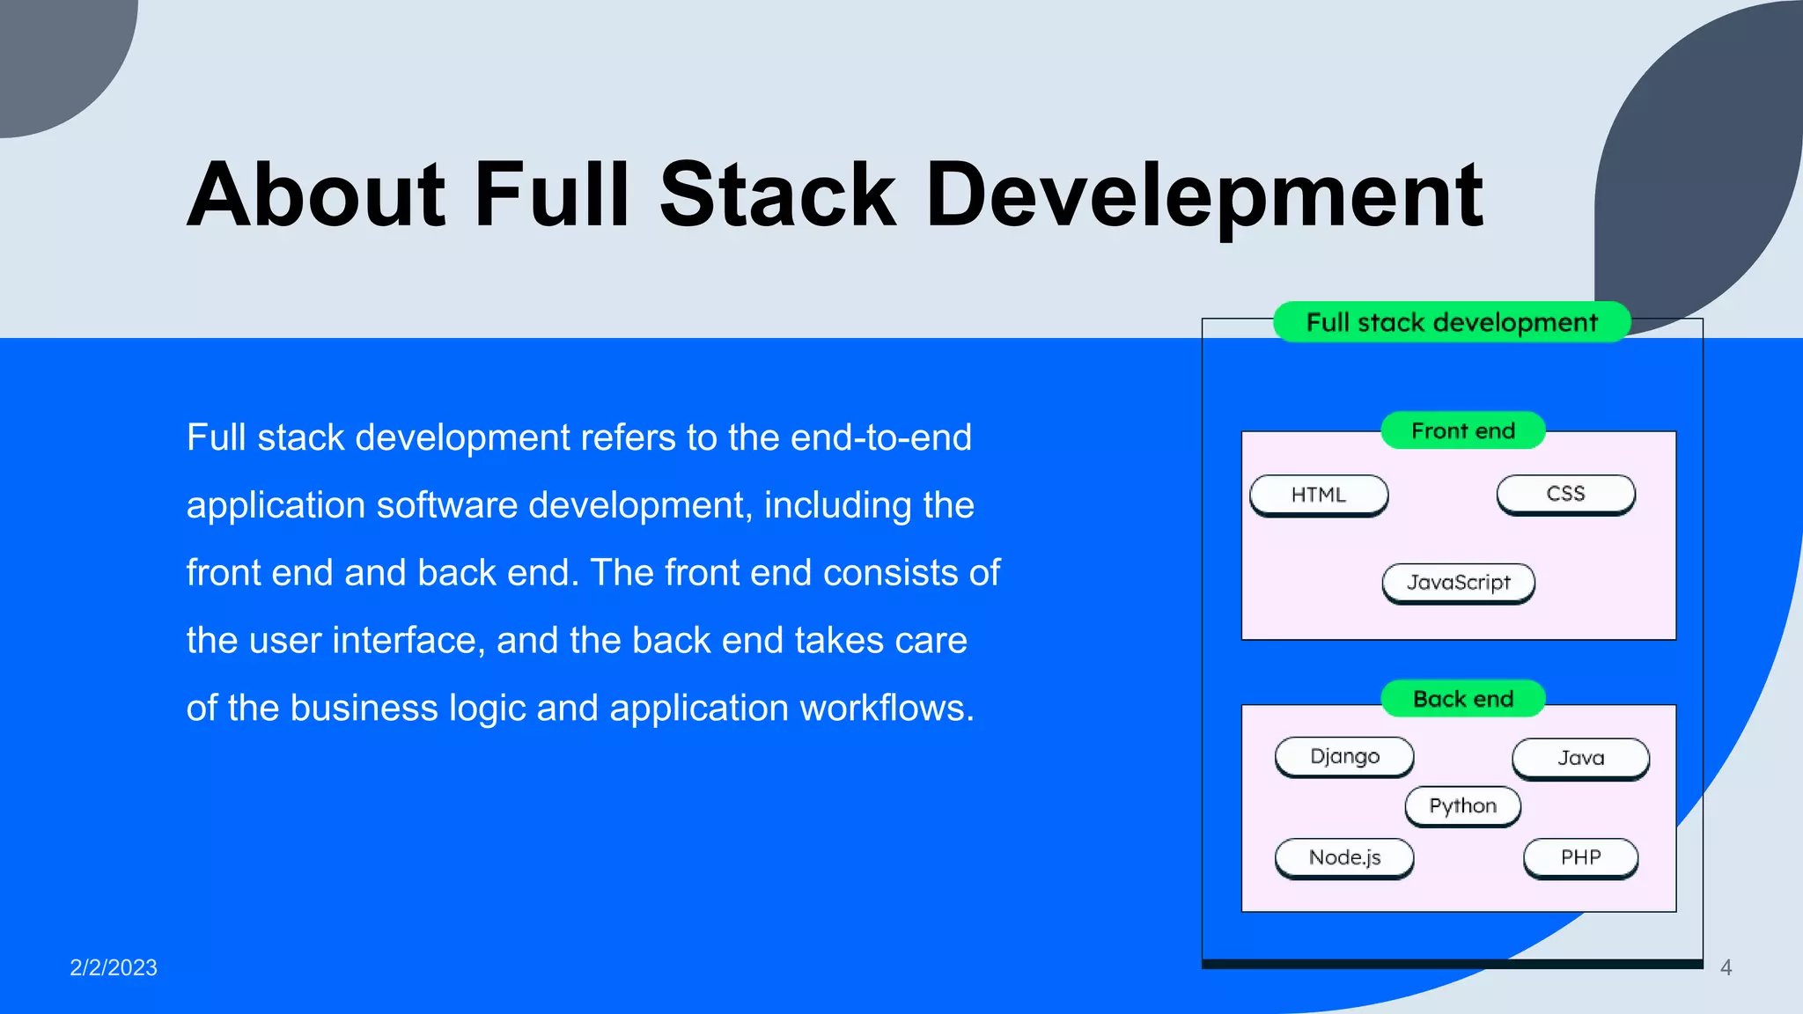This screenshot has width=1803, height=1014.
Task: Click the green Back end label
Action: click(x=1462, y=699)
